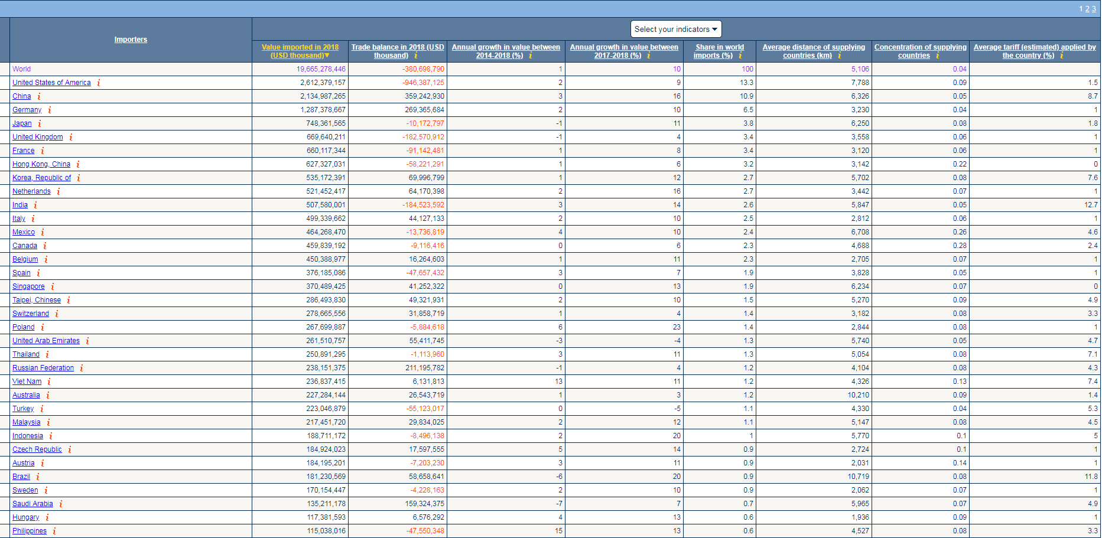Open the Switzerland country link
The width and height of the screenshot is (1102, 538).
coord(31,314)
